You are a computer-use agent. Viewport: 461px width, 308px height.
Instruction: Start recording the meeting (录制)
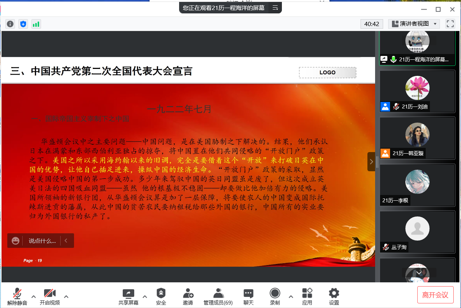click(275, 297)
